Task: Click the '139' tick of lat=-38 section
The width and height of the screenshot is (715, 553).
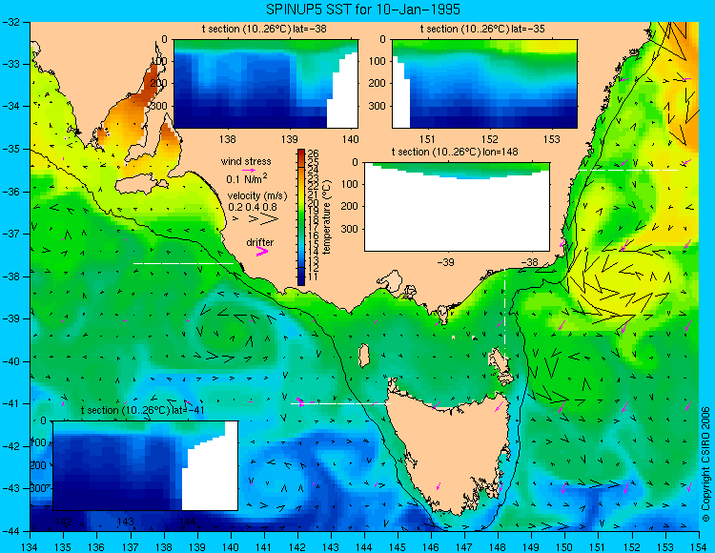Action: click(x=290, y=139)
